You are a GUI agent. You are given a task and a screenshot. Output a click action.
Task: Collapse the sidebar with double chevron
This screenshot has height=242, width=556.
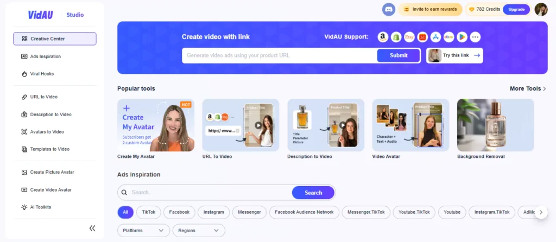click(x=92, y=228)
